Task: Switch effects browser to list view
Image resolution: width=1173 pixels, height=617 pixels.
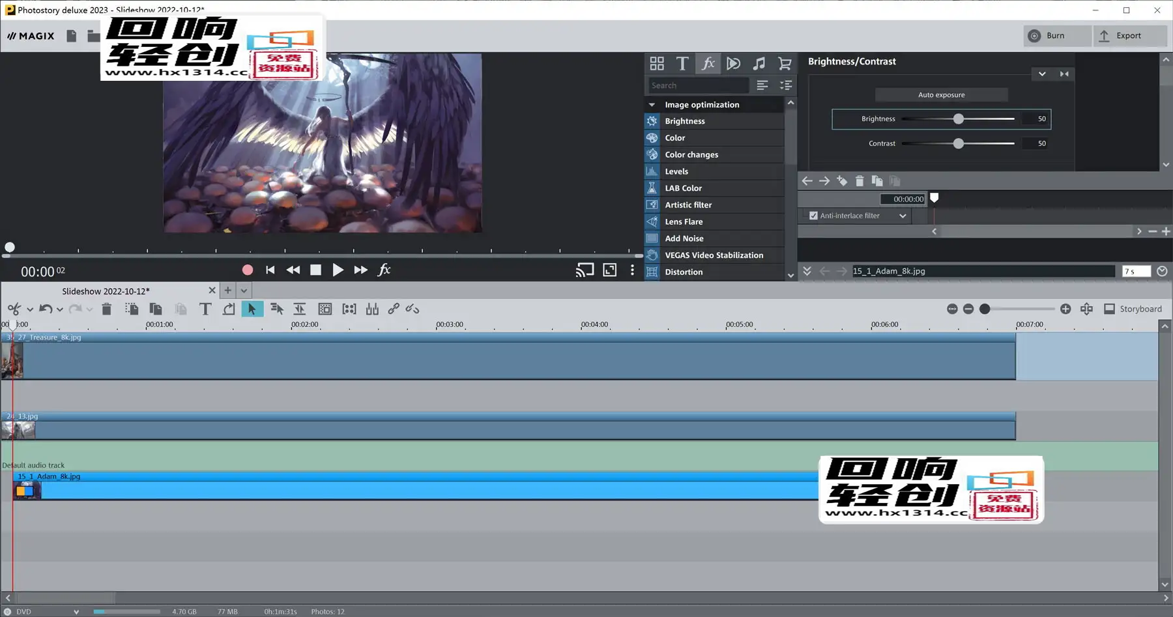Action: point(762,85)
